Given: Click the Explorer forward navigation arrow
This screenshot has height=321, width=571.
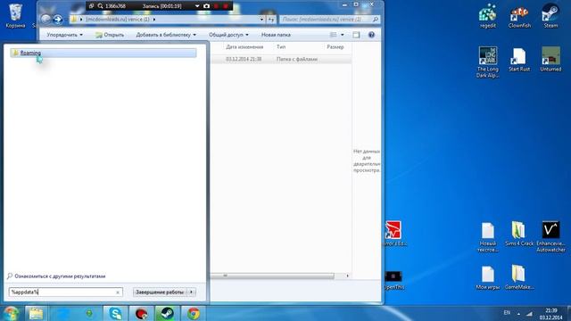Looking at the screenshot, I should click(x=57, y=19).
